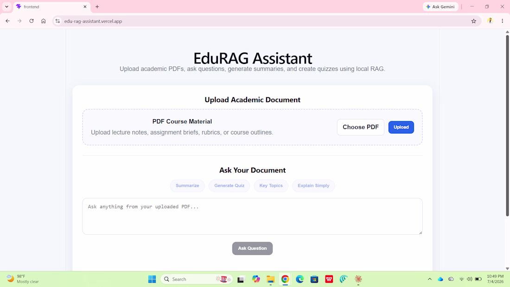This screenshot has width=510, height=287.
Task: Click the PDF Course Material label
Action: 182,121
